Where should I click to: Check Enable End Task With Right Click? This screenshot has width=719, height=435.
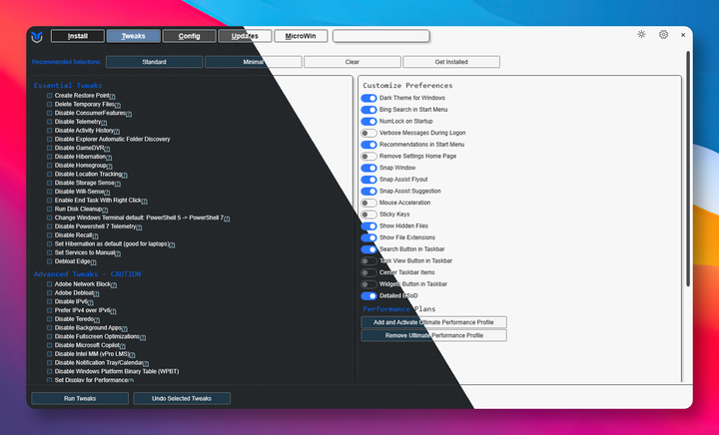(x=49, y=201)
